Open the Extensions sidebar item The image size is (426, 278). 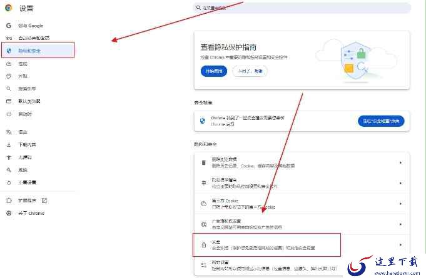point(27,201)
